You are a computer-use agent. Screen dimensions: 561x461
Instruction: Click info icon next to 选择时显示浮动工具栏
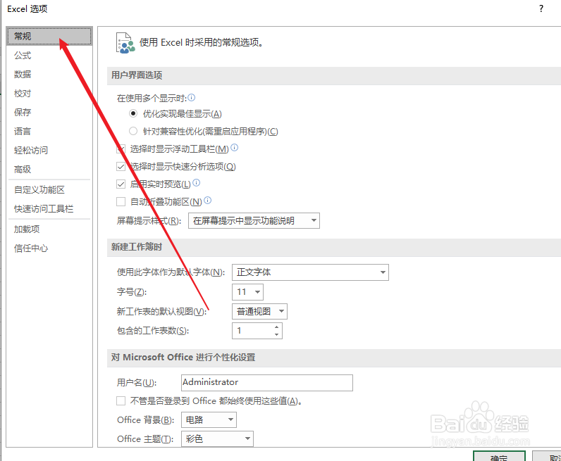235,147
